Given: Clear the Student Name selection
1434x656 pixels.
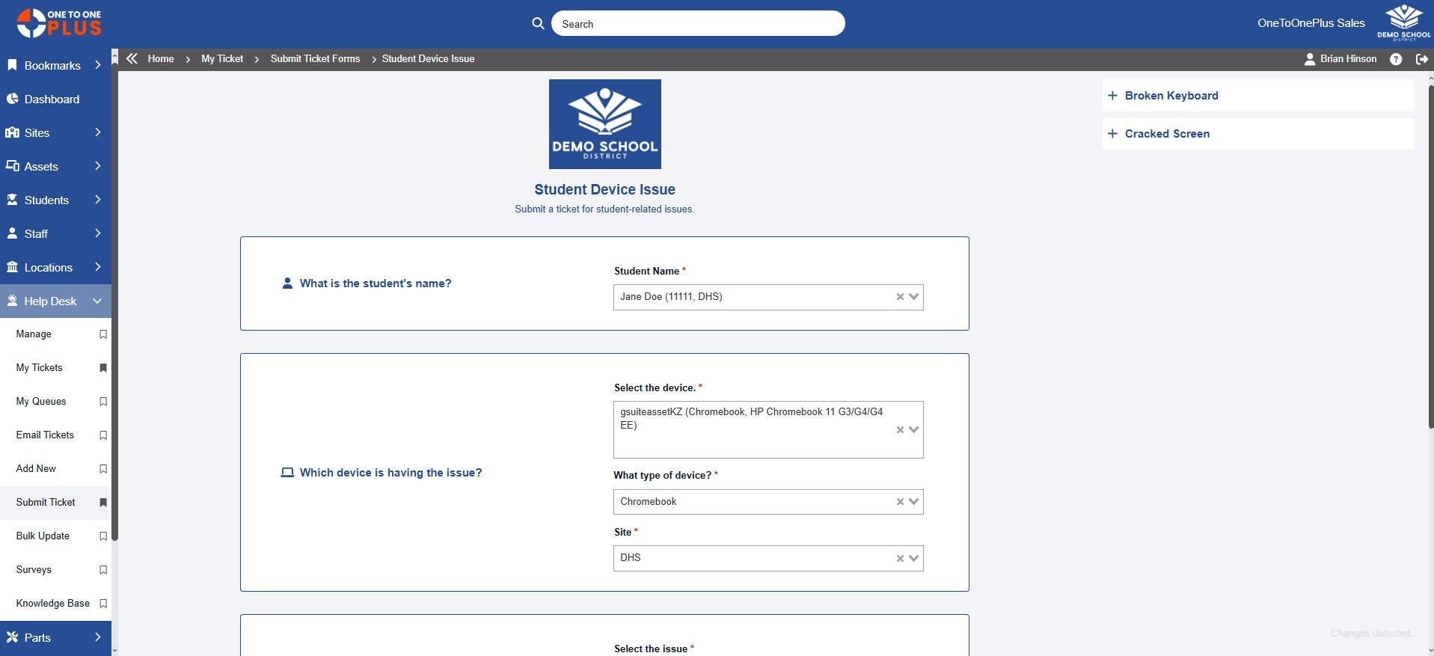Looking at the screenshot, I should click(900, 297).
